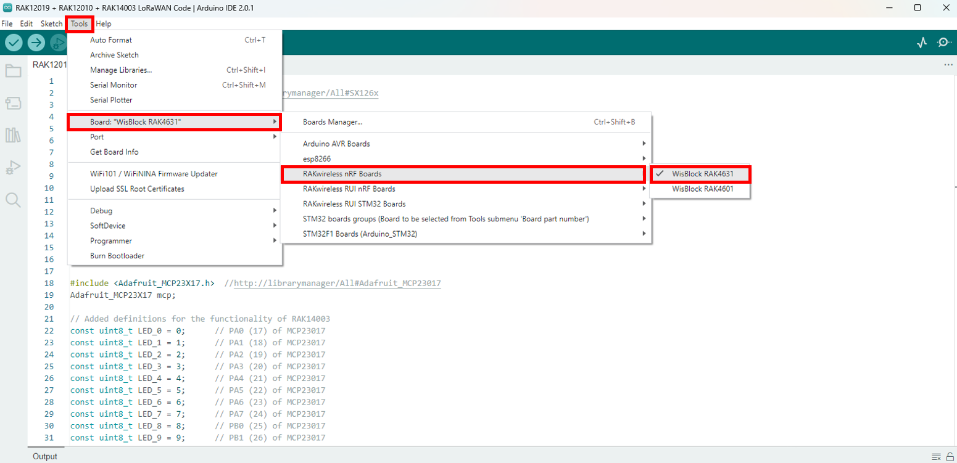Open the File menu
Viewport: 957px width, 463px height.
click(7, 23)
